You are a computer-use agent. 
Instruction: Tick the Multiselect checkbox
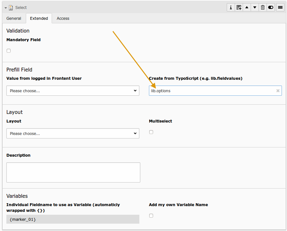151,132
